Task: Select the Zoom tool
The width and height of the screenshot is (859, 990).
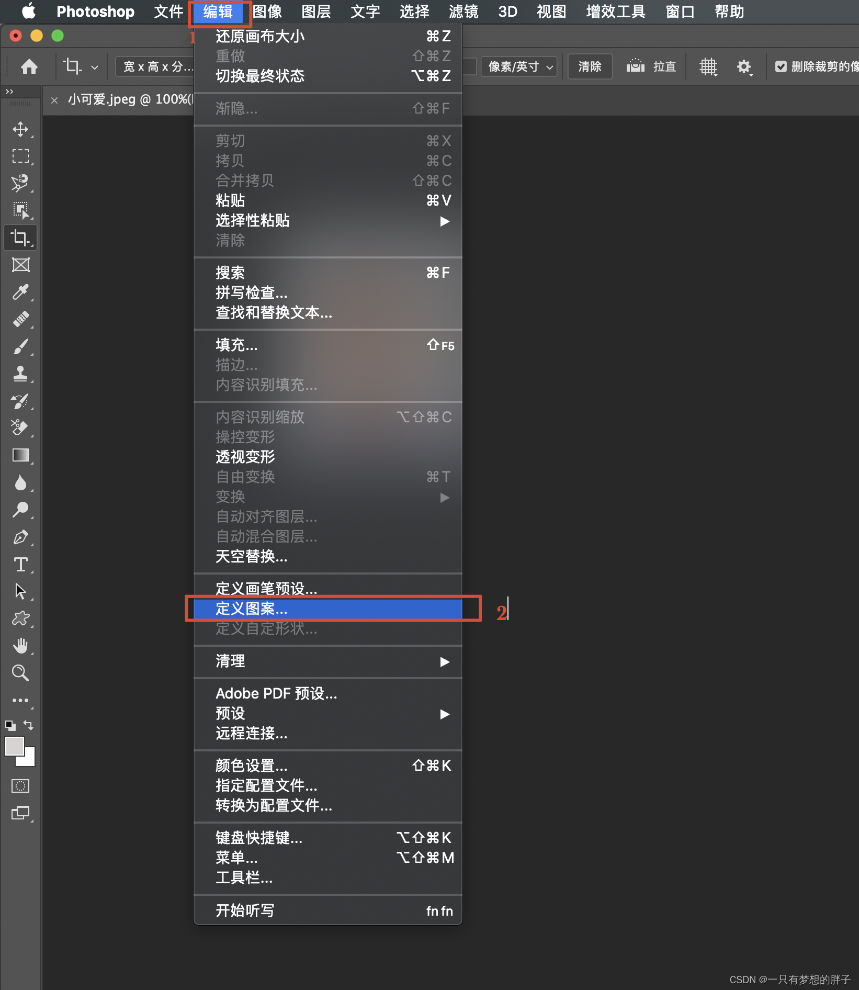Action: pyautogui.click(x=20, y=673)
